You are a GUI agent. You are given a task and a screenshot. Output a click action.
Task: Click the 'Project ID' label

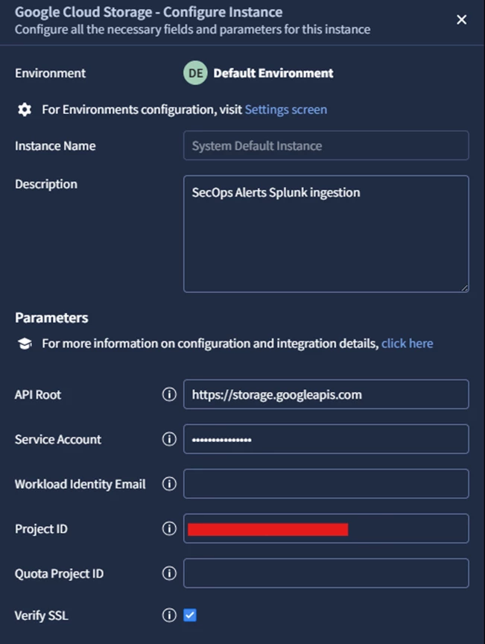[x=41, y=529]
